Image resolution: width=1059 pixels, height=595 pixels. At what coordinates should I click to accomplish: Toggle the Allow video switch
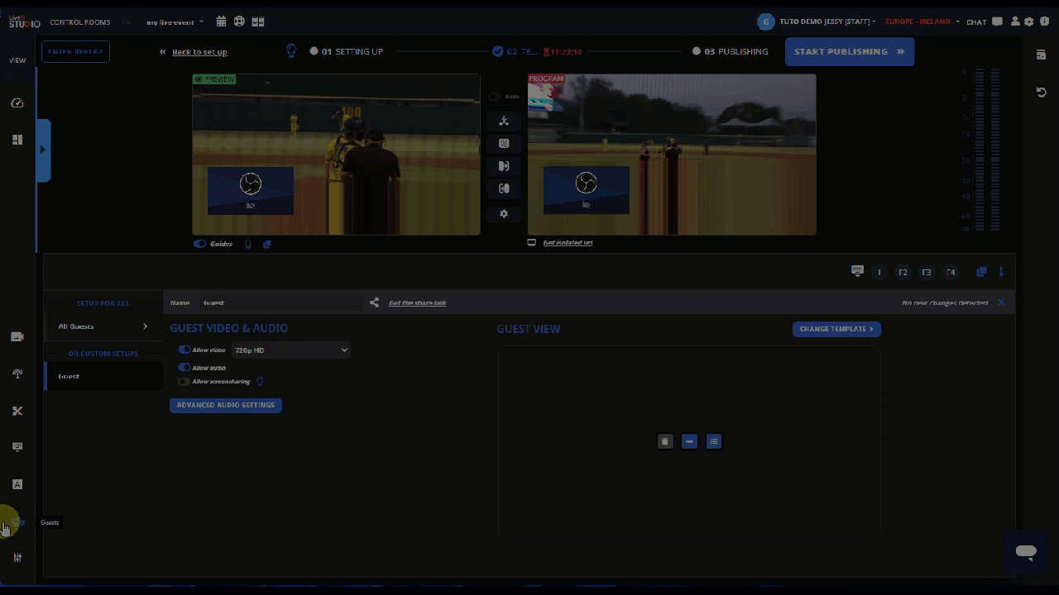point(184,350)
